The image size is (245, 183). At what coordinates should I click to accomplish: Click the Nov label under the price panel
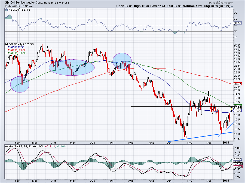click(x=190, y=142)
